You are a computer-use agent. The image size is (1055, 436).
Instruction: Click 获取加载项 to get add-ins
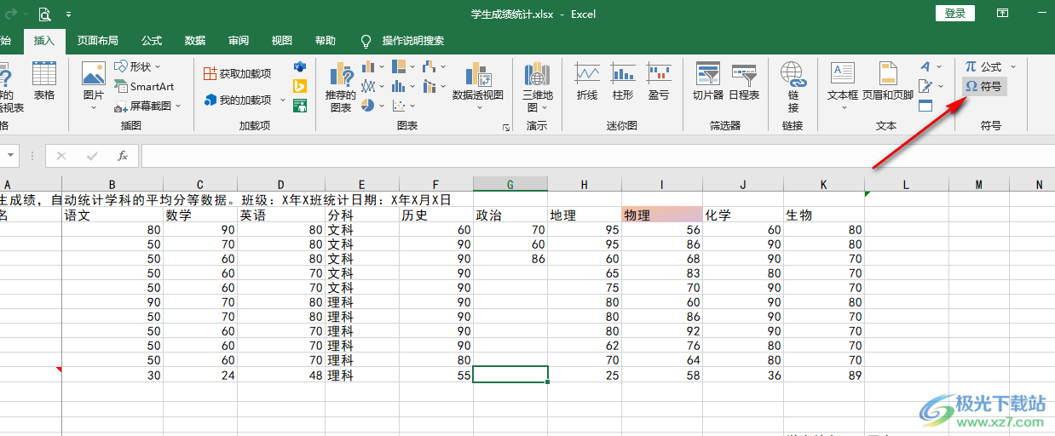[x=237, y=74]
